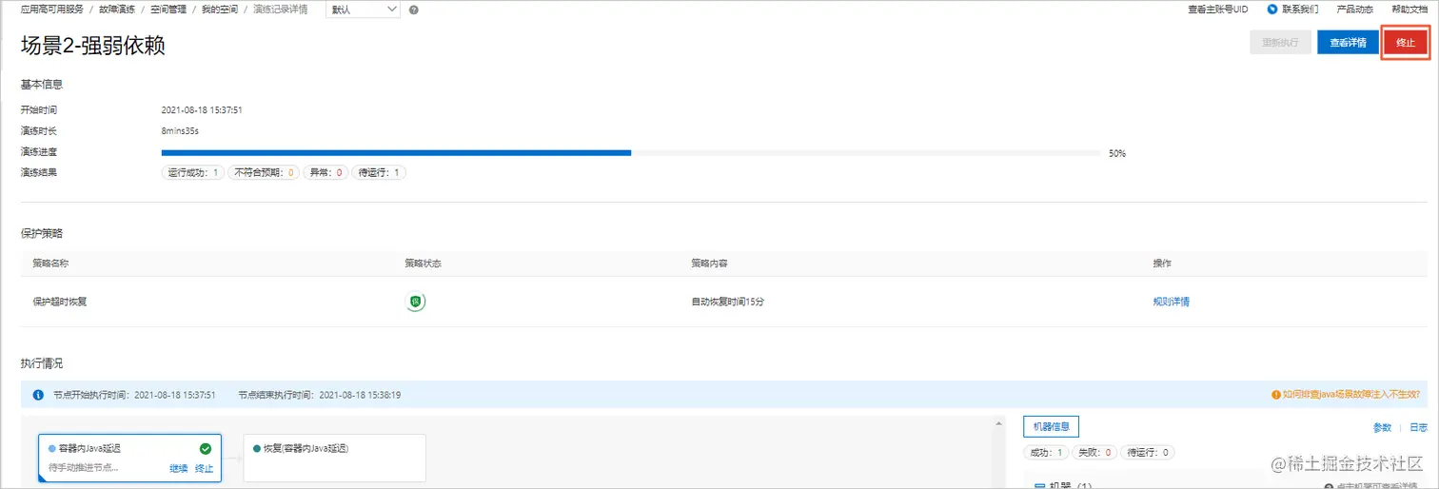This screenshot has height=489, width=1439.
Task: Open 应用高可用服务 breadcrumb link
Action: pos(52,10)
